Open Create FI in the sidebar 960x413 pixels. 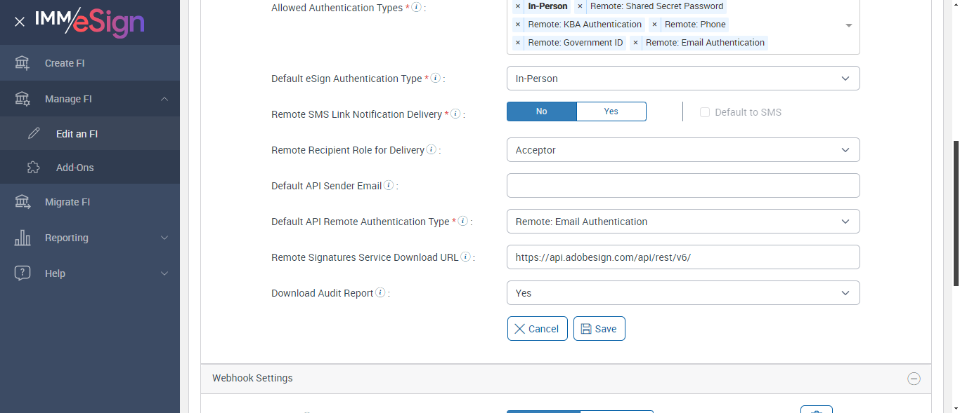(x=64, y=63)
